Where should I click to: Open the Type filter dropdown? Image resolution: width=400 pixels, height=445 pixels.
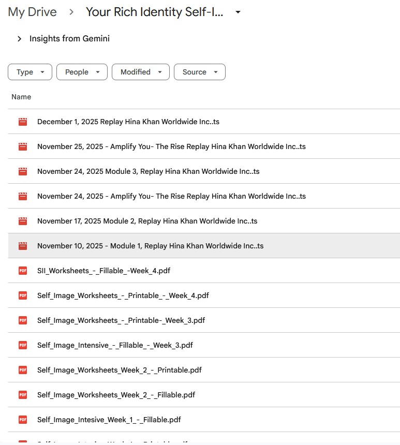point(30,72)
